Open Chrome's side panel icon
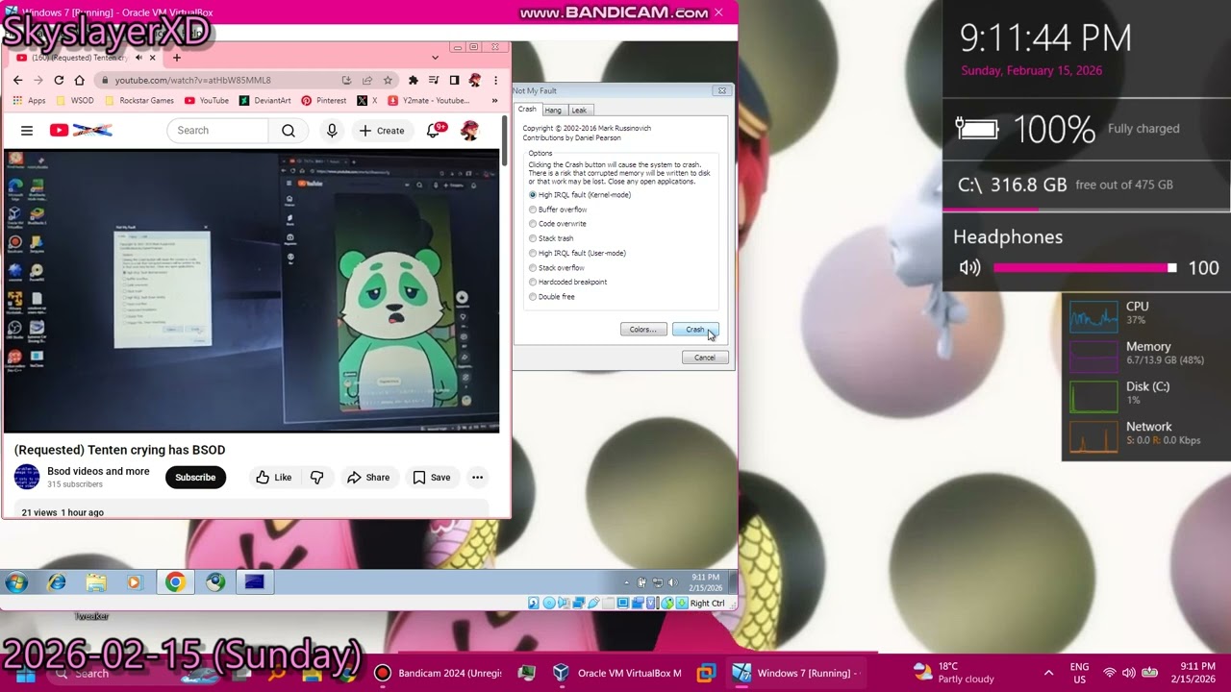This screenshot has height=692, width=1231. 454,80
